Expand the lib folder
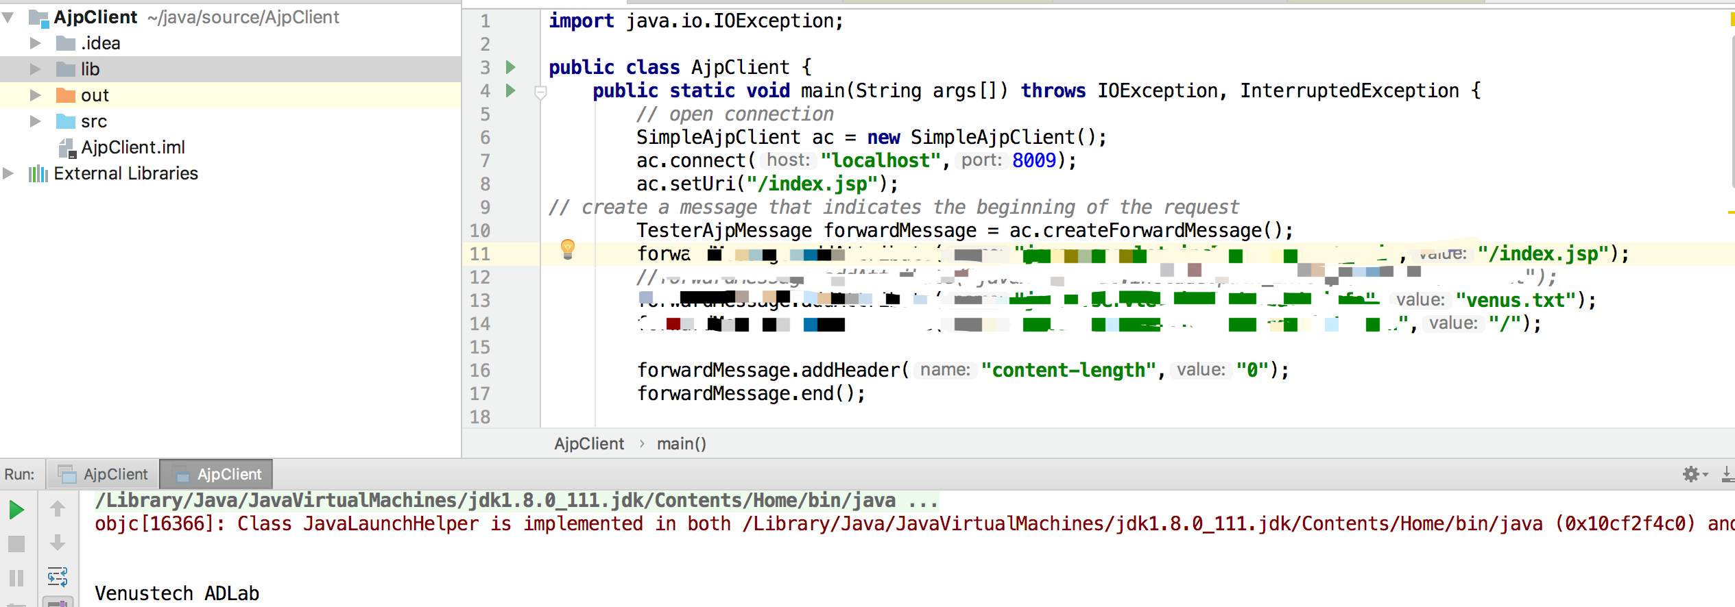Viewport: 1735px width, 607px height. click(x=35, y=69)
